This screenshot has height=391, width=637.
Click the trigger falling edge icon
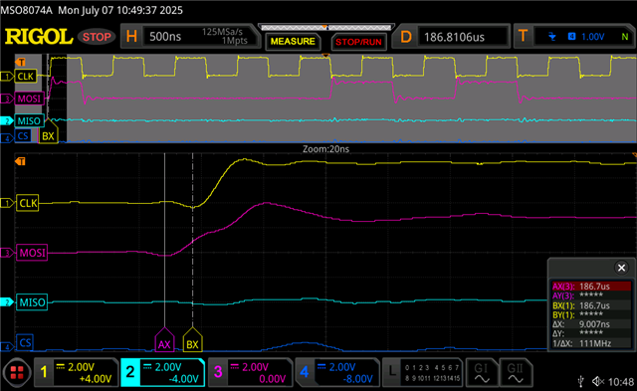551,37
